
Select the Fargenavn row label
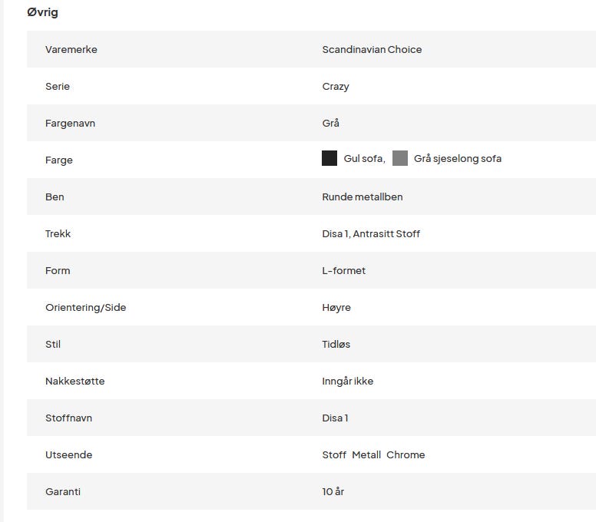point(70,124)
